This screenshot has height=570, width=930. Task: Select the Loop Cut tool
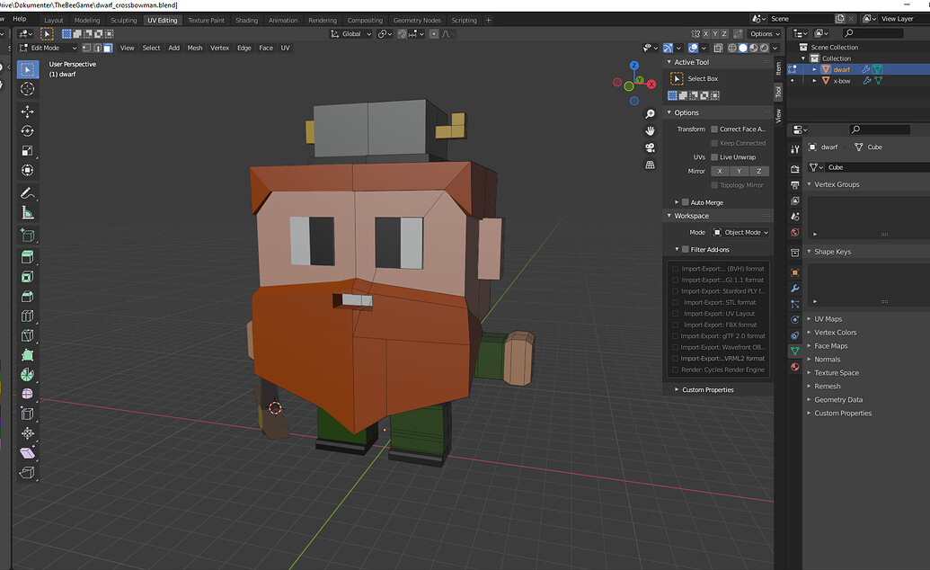(27, 316)
